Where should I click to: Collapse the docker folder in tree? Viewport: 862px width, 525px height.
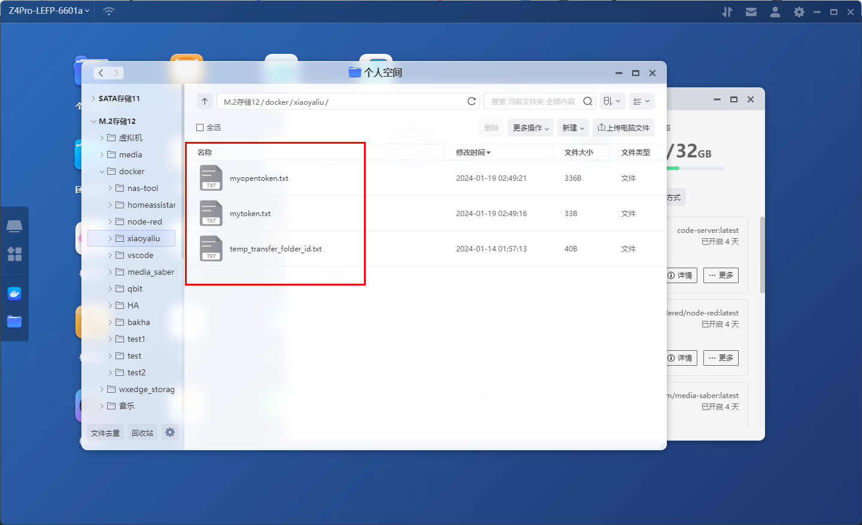102,172
